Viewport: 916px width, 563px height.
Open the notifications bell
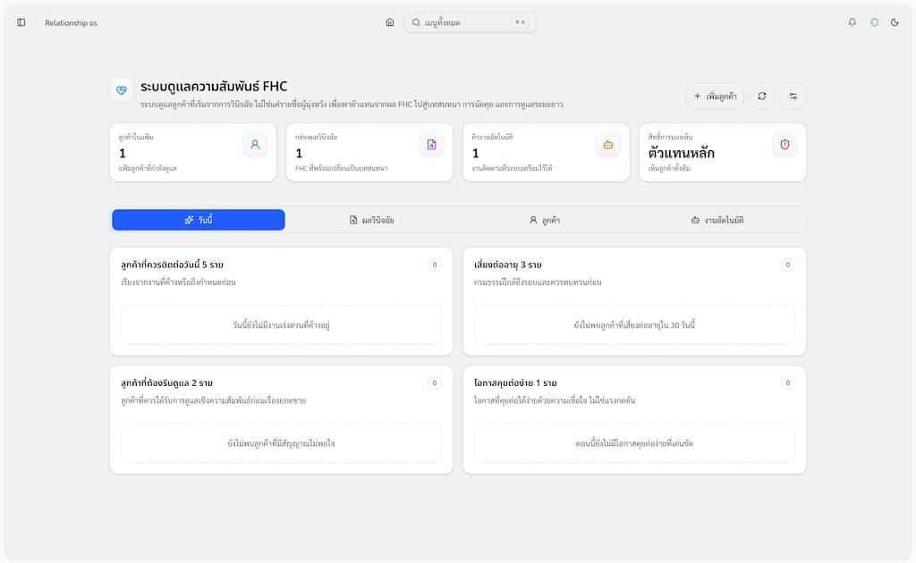coord(852,22)
